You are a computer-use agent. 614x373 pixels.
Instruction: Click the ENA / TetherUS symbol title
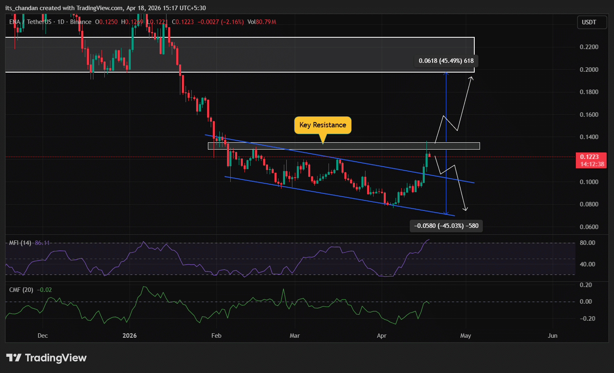tap(30, 22)
